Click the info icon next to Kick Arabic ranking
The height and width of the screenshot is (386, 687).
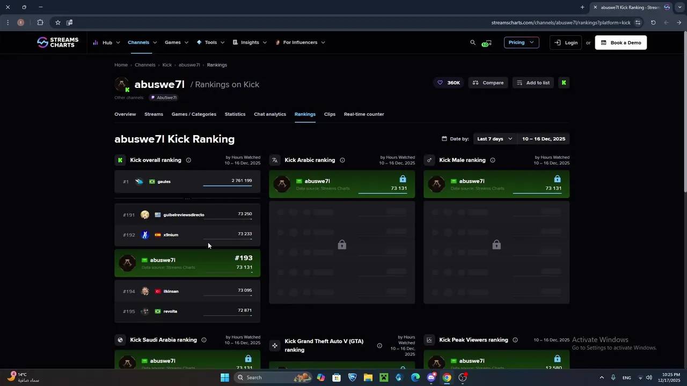342,160
